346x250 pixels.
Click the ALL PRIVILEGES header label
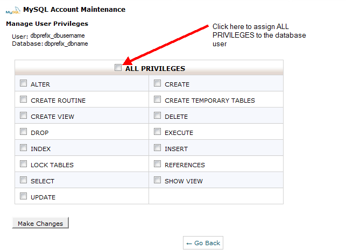click(155, 68)
